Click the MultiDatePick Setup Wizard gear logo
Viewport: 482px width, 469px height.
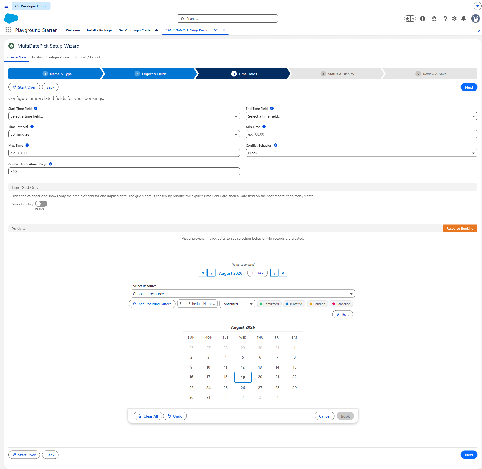(11, 46)
